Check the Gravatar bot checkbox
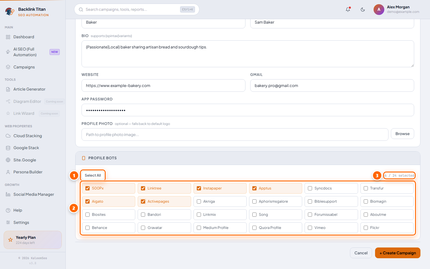The image size is (430, 269). [x=143, y=228]
